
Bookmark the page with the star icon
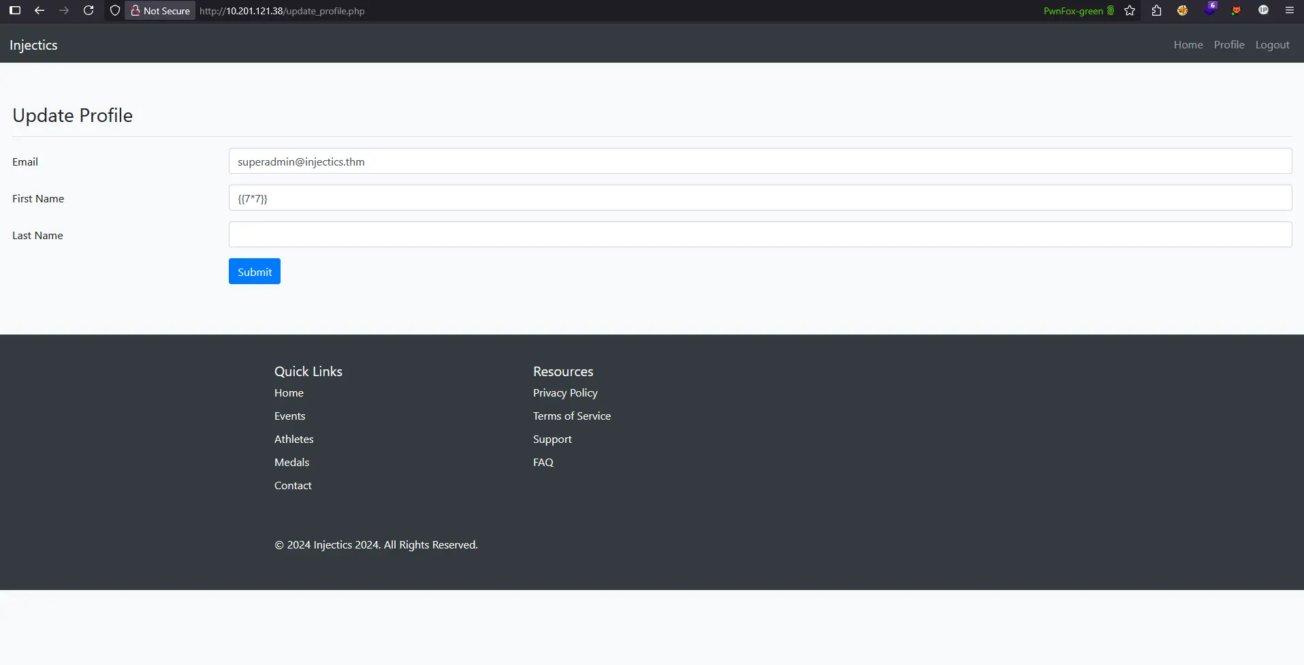point(1130,10)
